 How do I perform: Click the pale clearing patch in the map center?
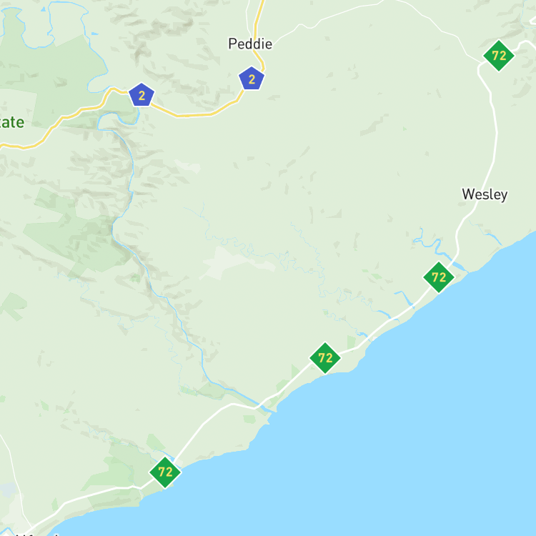pos(236,263)
